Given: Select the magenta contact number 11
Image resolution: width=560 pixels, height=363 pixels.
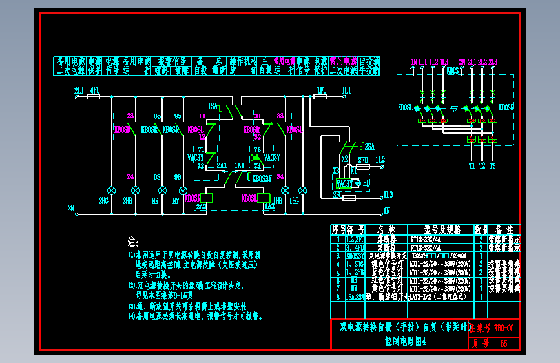Looking at the screenshot, I should click(x=202, y=116).
